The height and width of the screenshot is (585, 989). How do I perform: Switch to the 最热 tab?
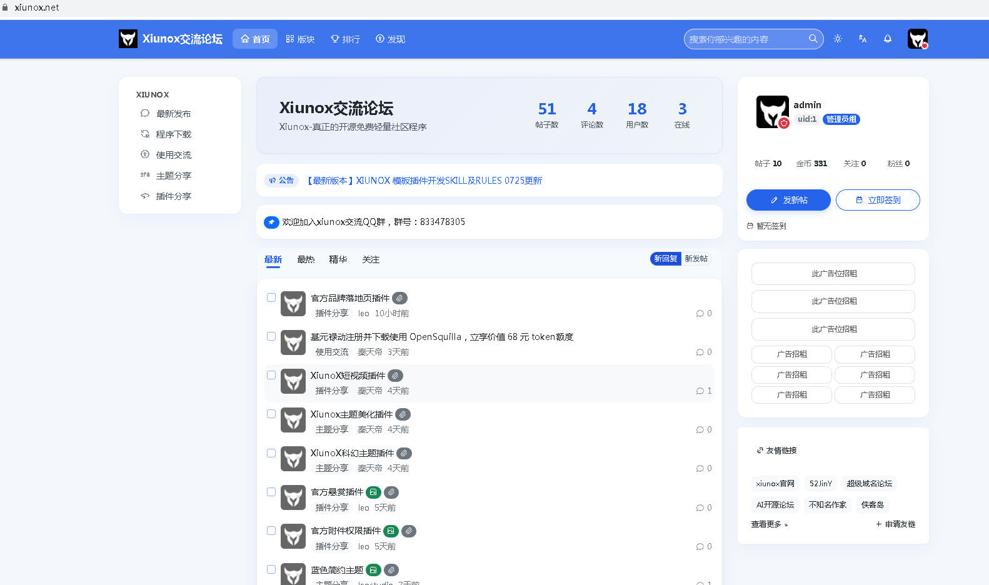306,259
